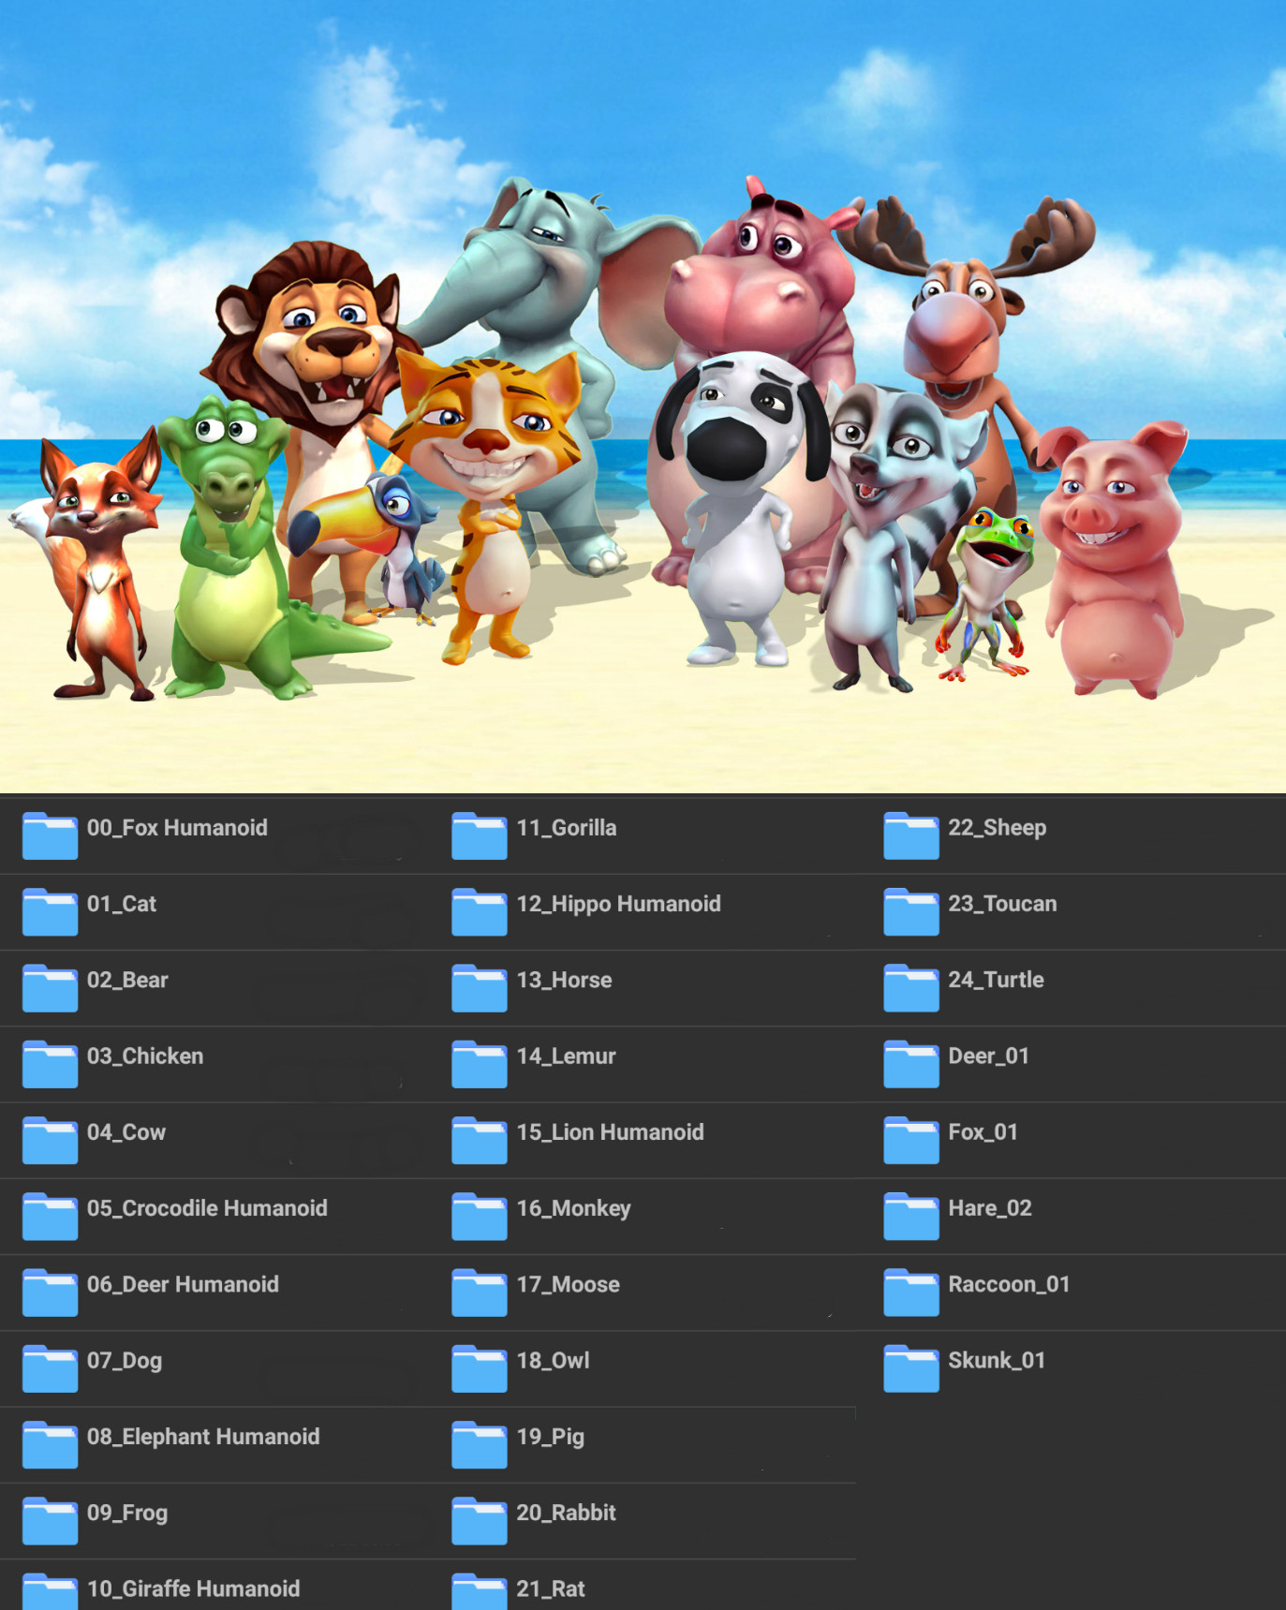Select the 15_Lion Humanoid label

click(x=610, y=1132)
